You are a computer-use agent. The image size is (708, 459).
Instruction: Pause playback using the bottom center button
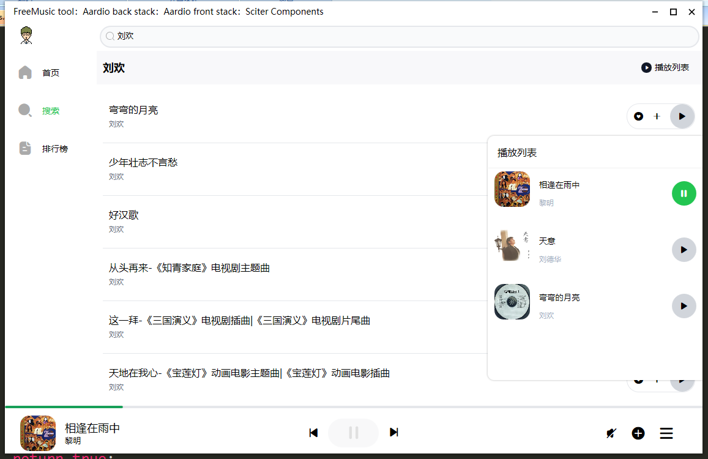(x=353, y=433)
